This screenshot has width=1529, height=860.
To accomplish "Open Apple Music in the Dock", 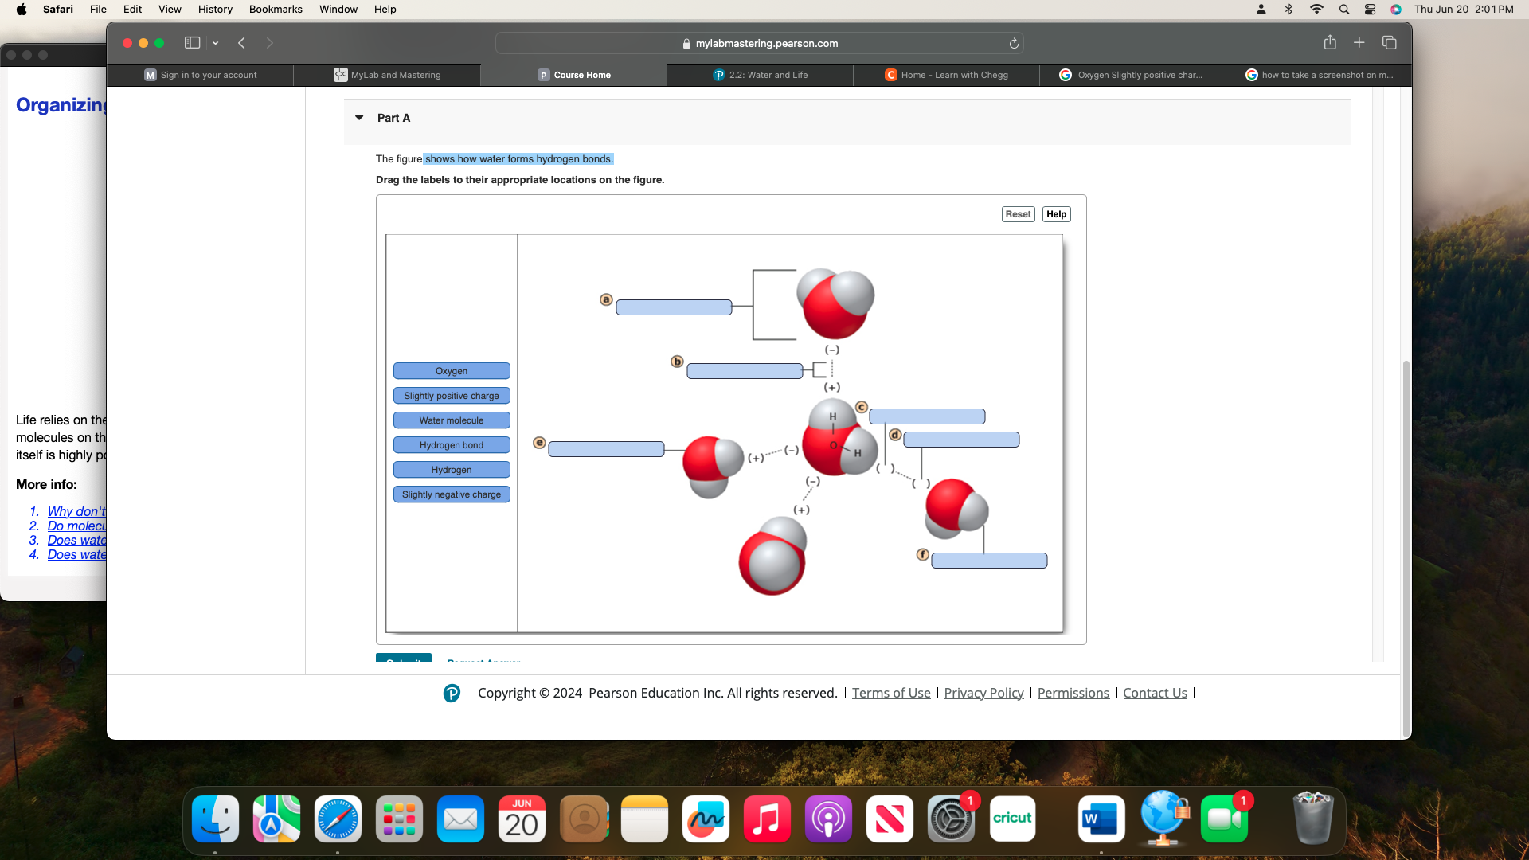I will coord(766,818).
